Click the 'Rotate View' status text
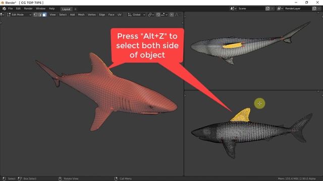 tap(71, 179)
